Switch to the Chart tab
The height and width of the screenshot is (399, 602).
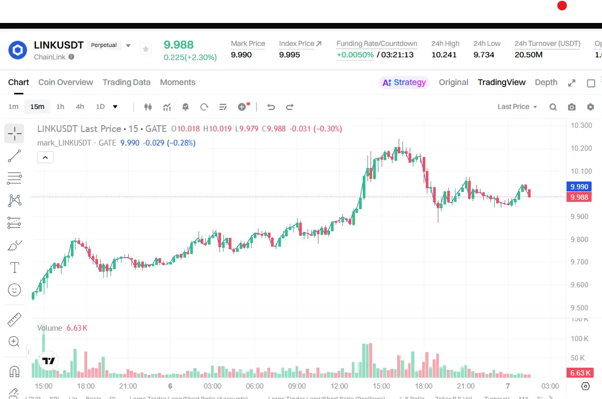click(x=18, y=82)
